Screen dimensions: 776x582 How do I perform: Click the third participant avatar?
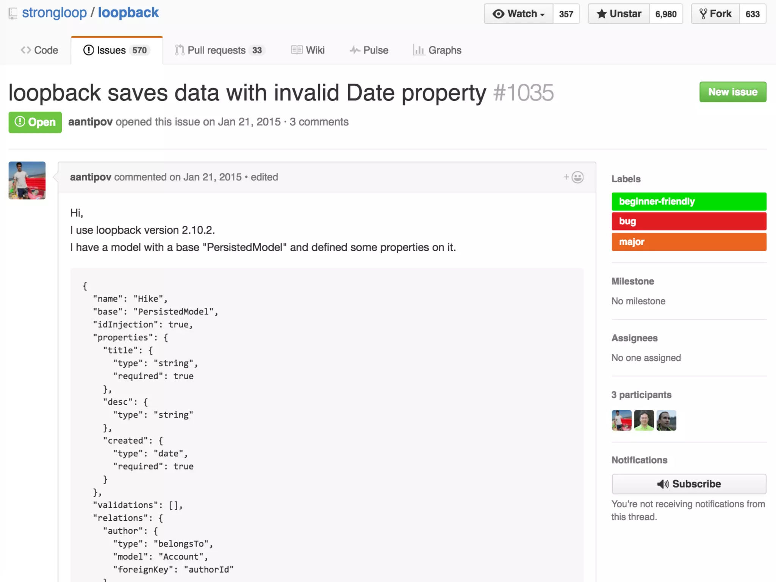click(666, 420)
